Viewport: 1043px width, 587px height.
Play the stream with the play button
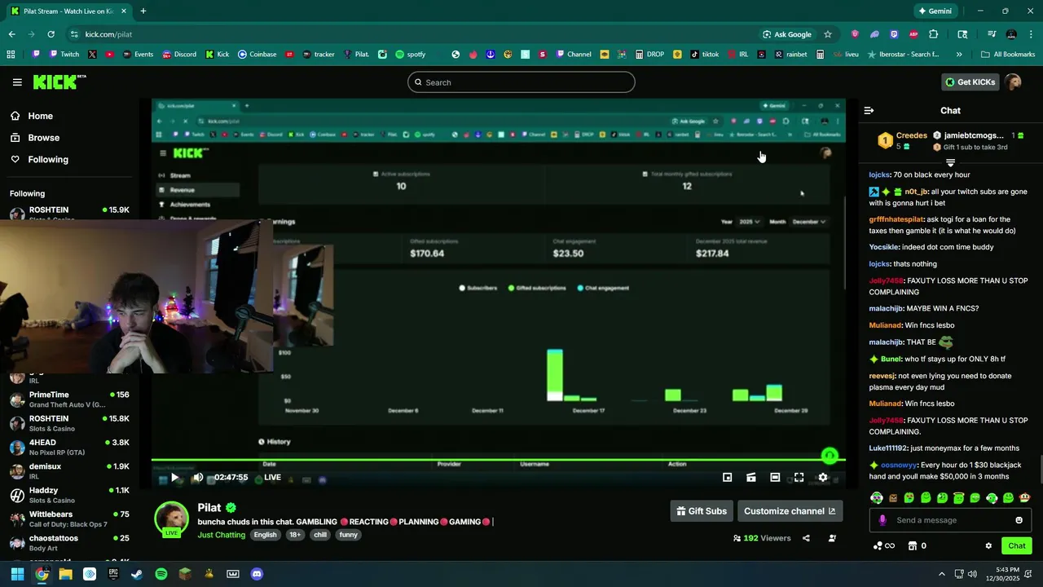coord(174,478)
